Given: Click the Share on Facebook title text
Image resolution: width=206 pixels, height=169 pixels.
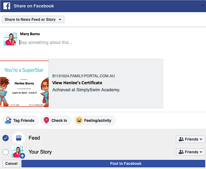Looking at the screenshot, I should tap(34, 6).
